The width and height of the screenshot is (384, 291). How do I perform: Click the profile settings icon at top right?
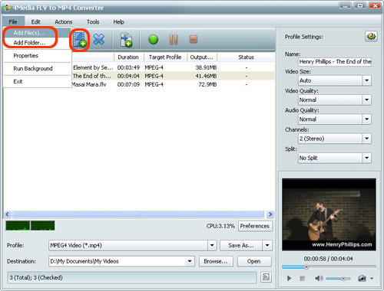point(371,37)
